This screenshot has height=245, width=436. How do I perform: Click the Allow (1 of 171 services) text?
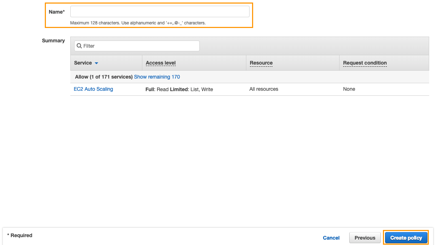pyautogui.click(x=104, y=77)
